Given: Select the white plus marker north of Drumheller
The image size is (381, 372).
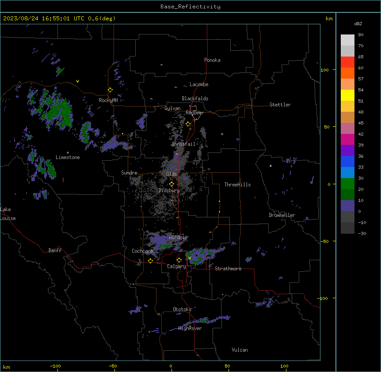Looking at the screenshot, I should tap(271, 166).
